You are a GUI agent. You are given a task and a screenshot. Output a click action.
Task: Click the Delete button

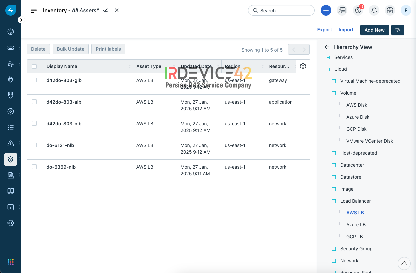coord(38,49)
